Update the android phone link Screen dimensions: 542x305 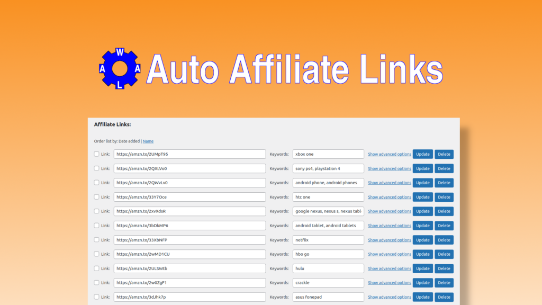coord(422,183)
